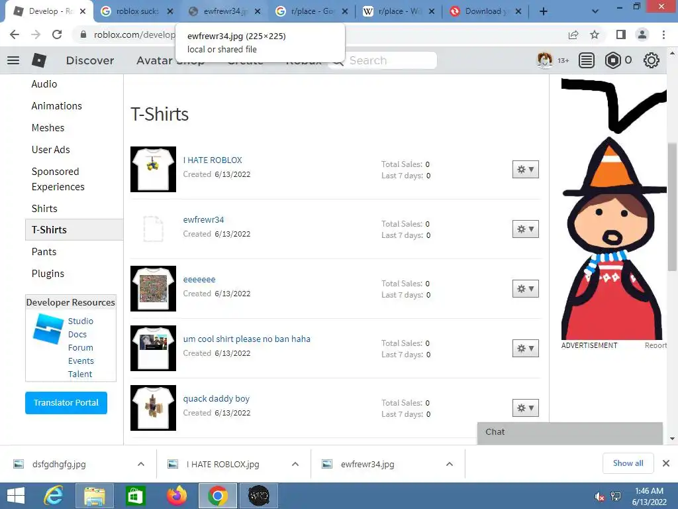
Task: Launch Firefox from taskbar
Action: click(x=176, y=496)
